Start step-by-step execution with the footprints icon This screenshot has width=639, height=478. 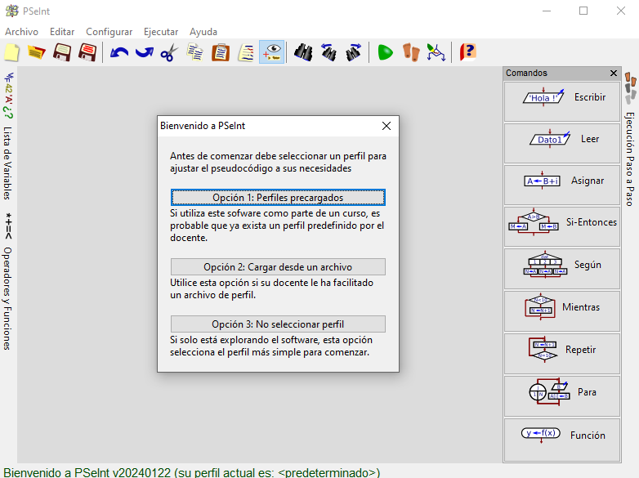click(x=411, y=52)
